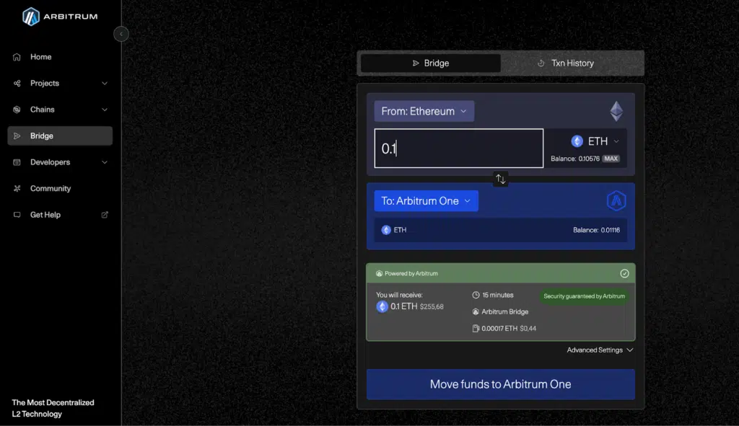Click the 15 minutes duration text
739x426 pixels.
tap(498, 295)
